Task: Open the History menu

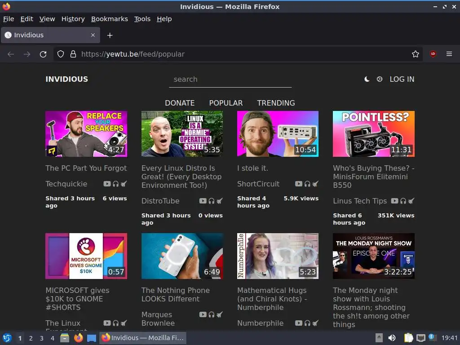Action: pyautogui.click(x=73, y=19)
